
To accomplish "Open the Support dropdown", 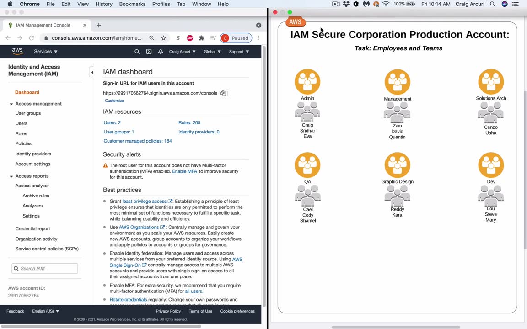I will pyautogui.click(x=239, y=52).
